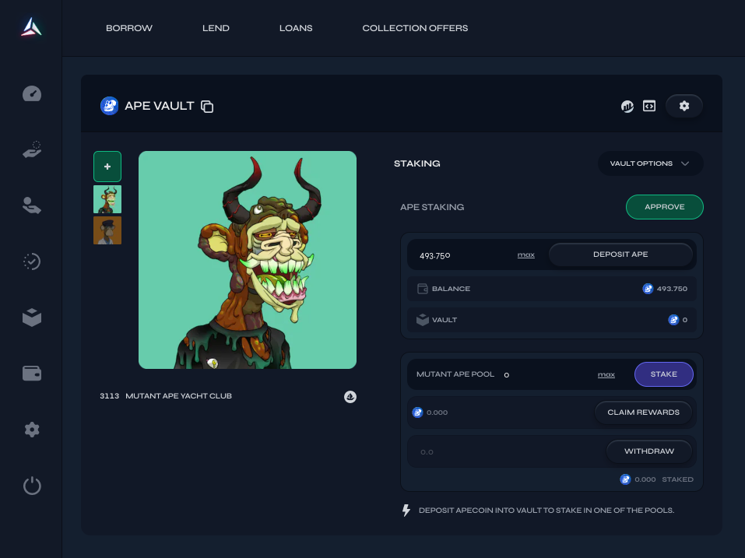Viewport: 745px width, 558px height.
Task: Open the loans checkmark-circle sidebar icon
Action: (x=32, y=261)
